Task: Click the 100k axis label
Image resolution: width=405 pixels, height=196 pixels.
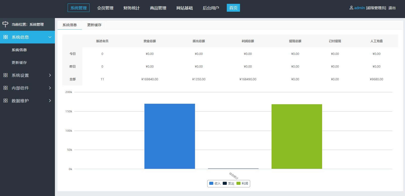Action: pyautogui.click(x=69, y=131)
